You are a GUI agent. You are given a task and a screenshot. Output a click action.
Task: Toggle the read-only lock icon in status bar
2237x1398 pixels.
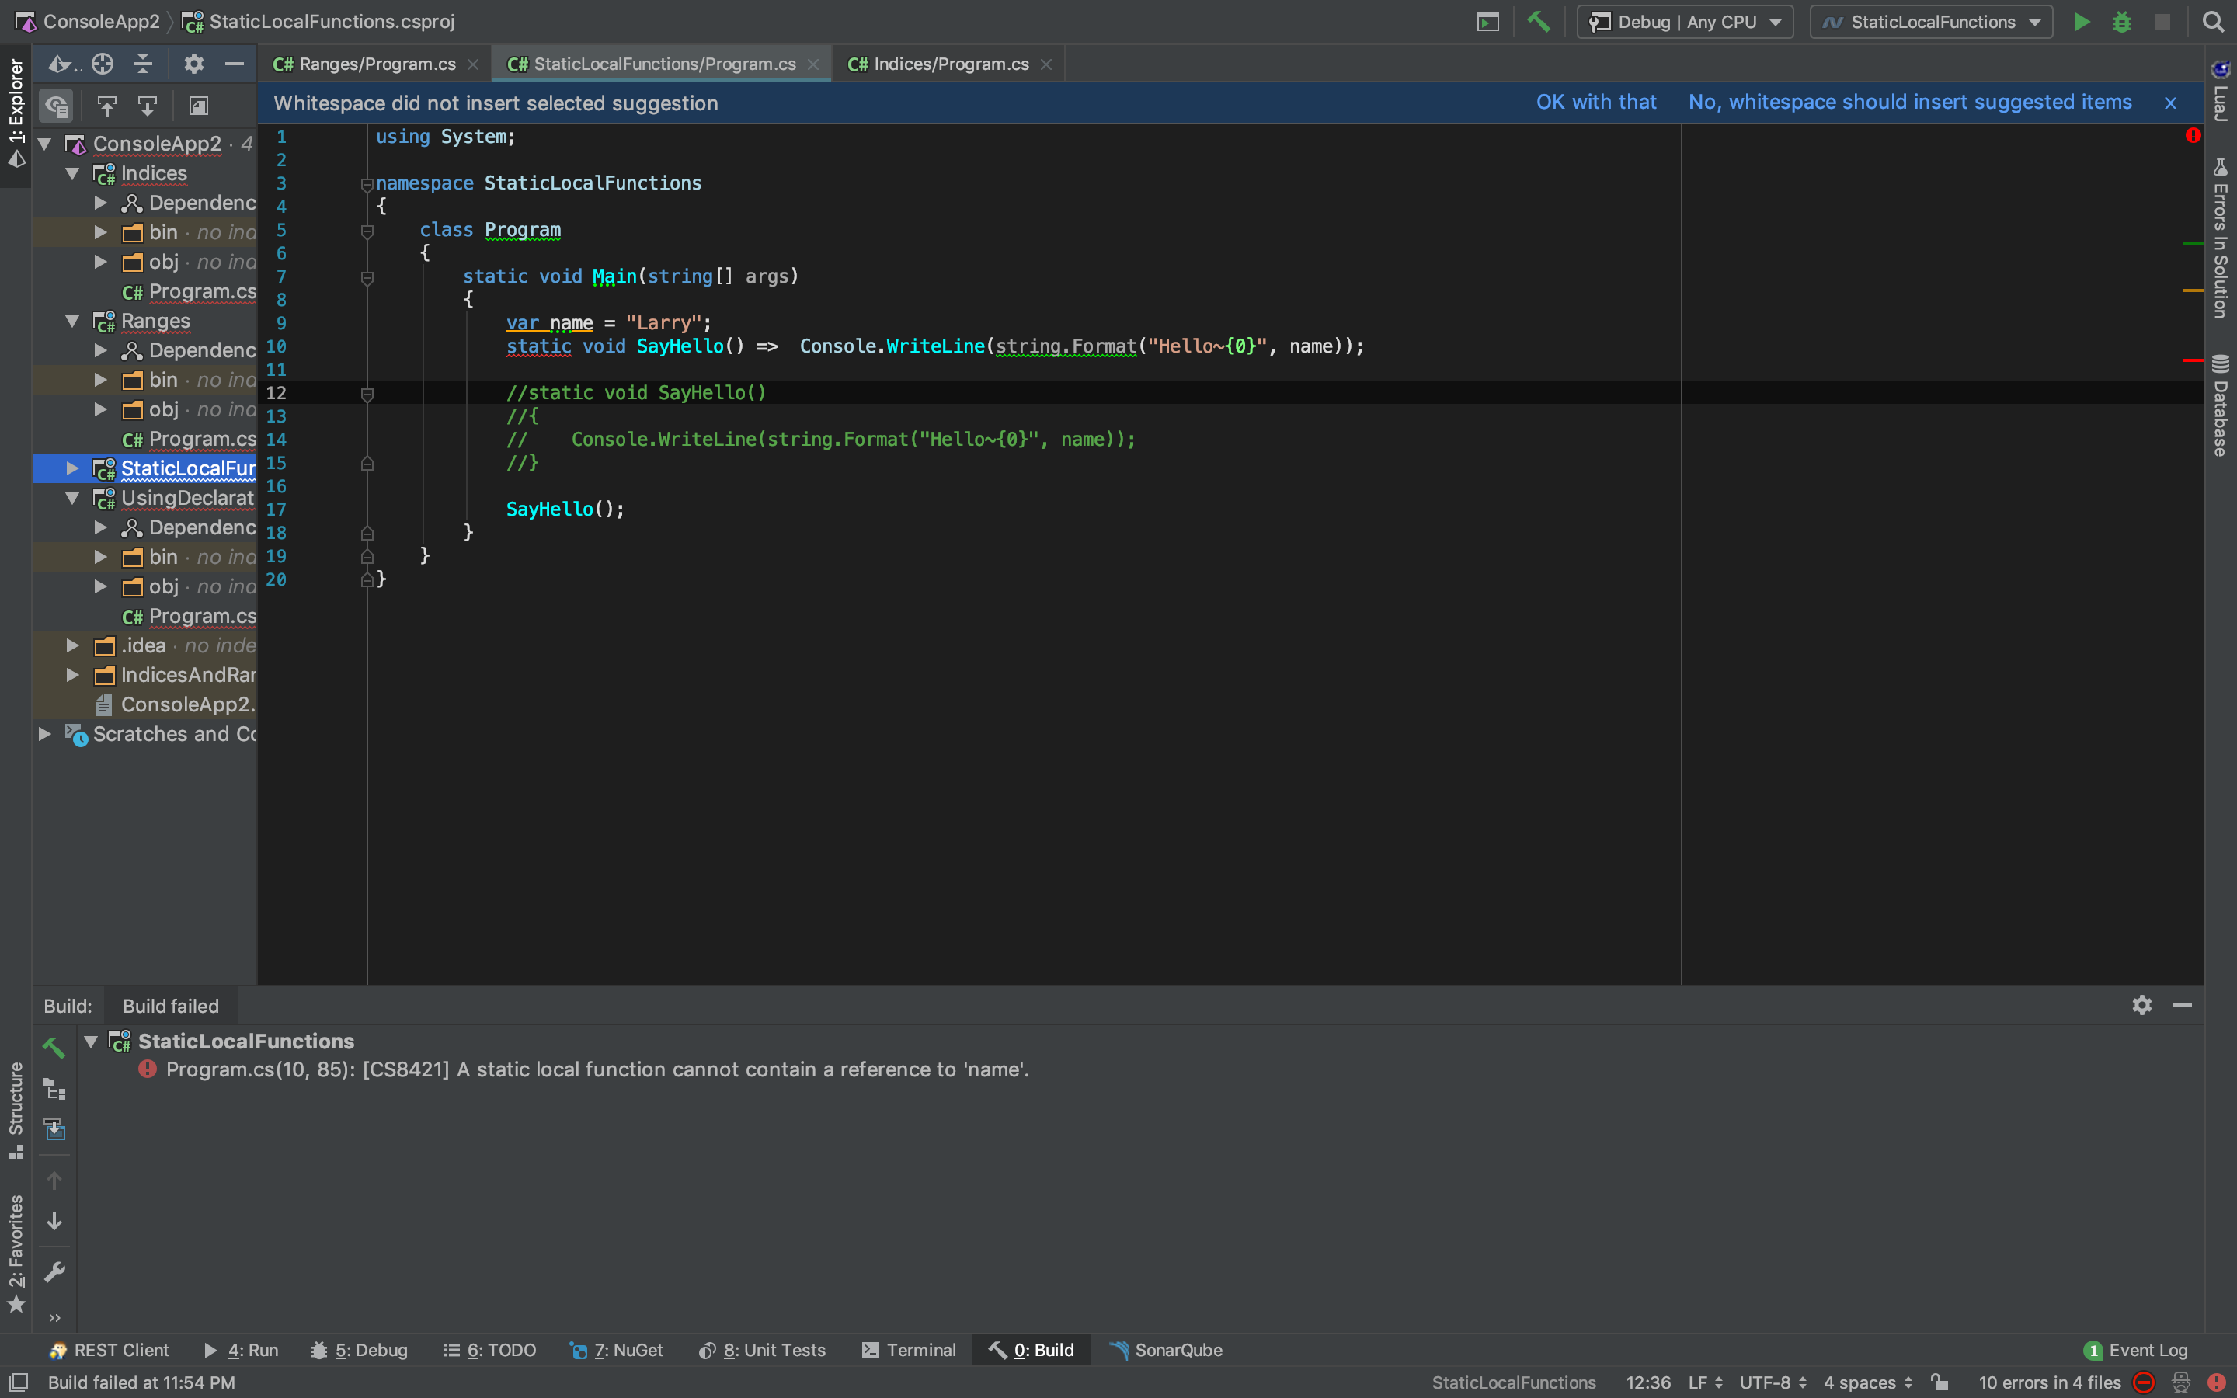(1940, 1382)
